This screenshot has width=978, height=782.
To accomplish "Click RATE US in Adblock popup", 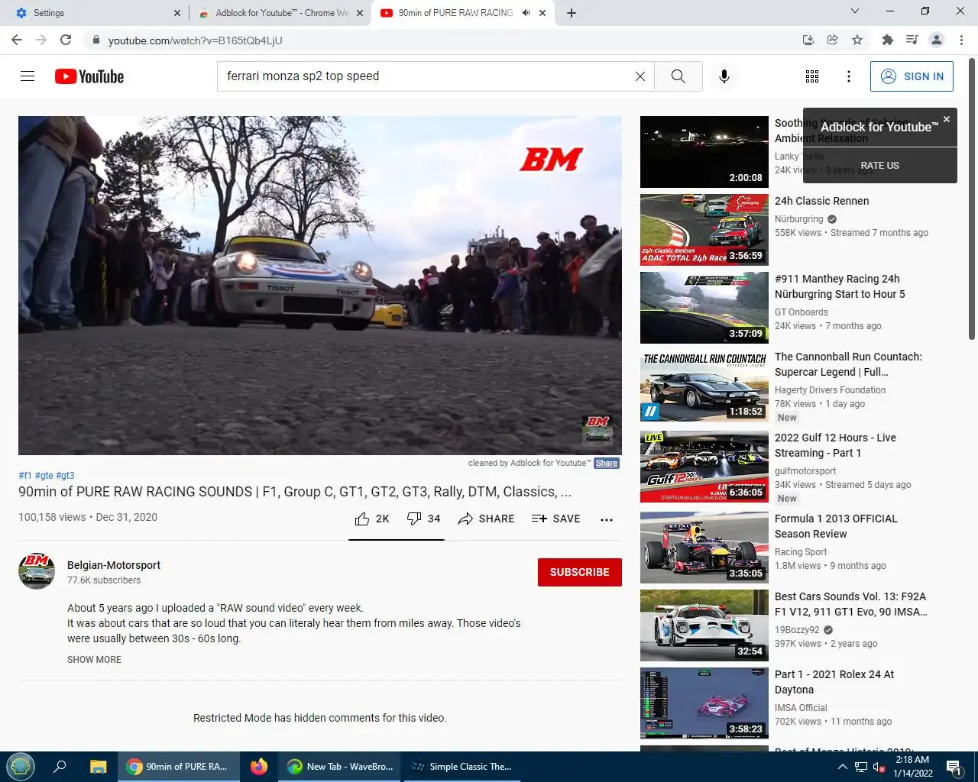I will (x=879, y=166).
